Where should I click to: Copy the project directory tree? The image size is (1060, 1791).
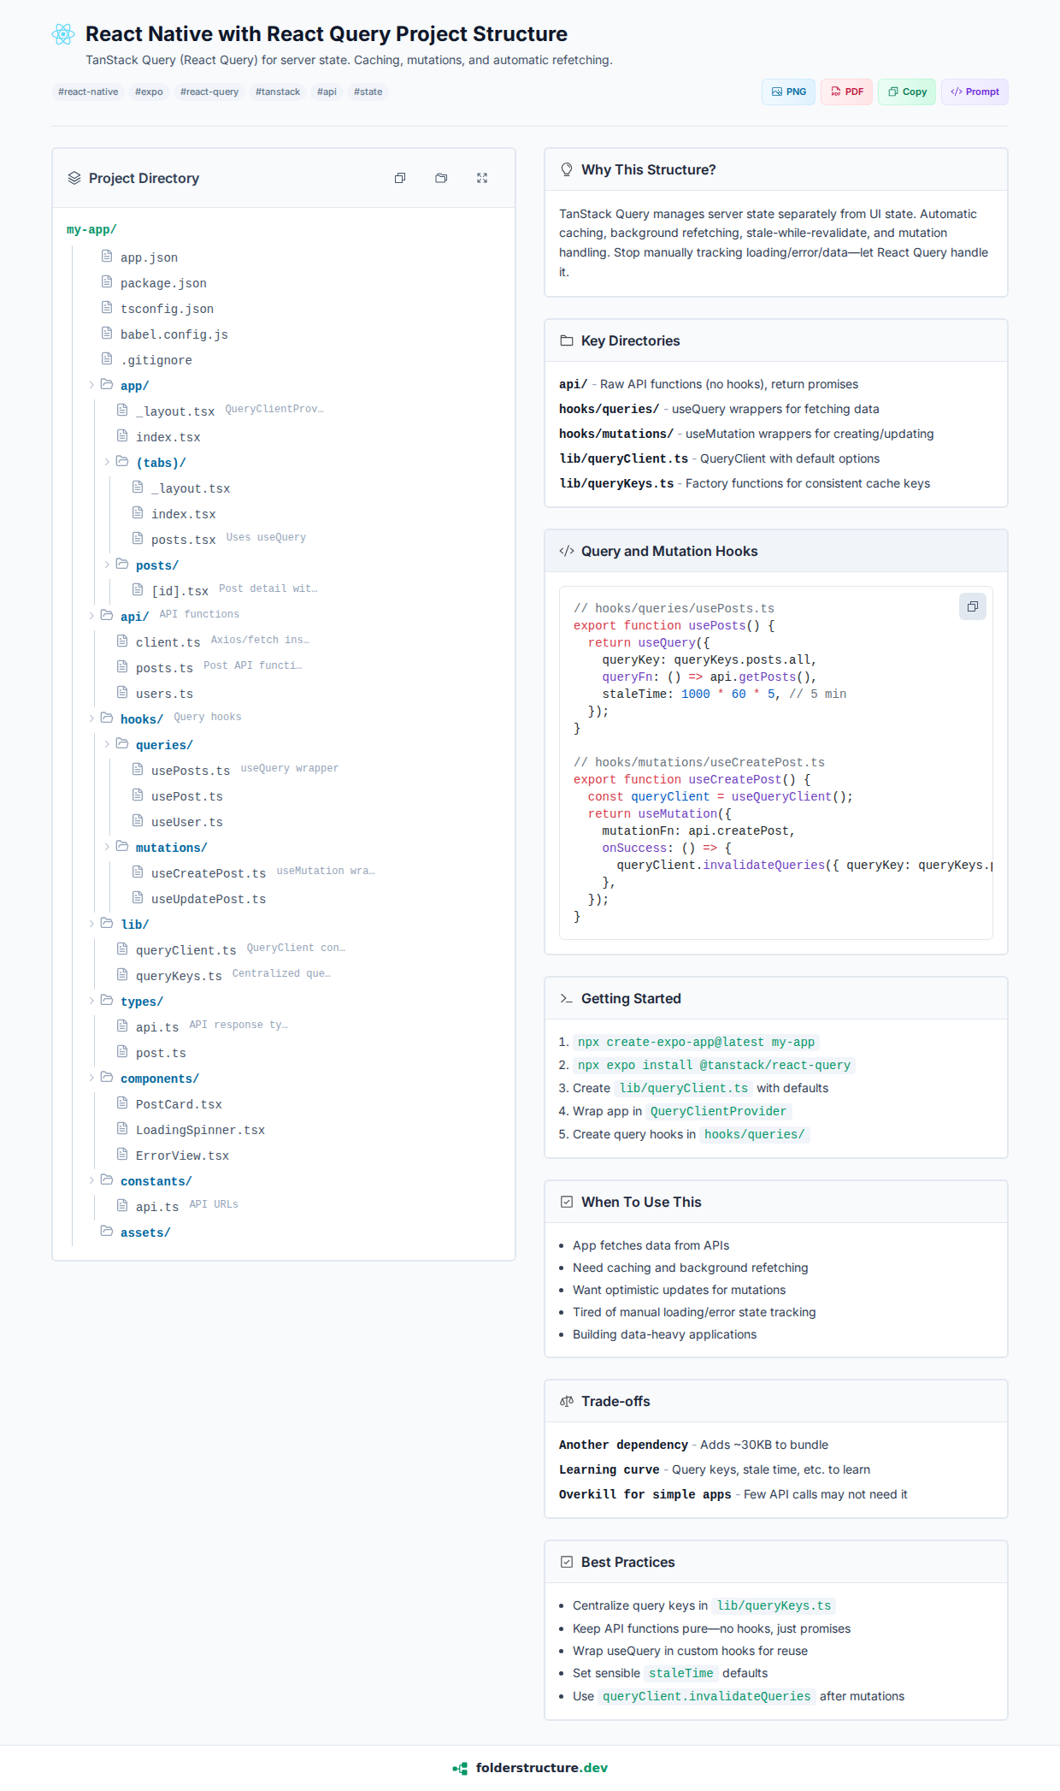(x=400, y=178)
